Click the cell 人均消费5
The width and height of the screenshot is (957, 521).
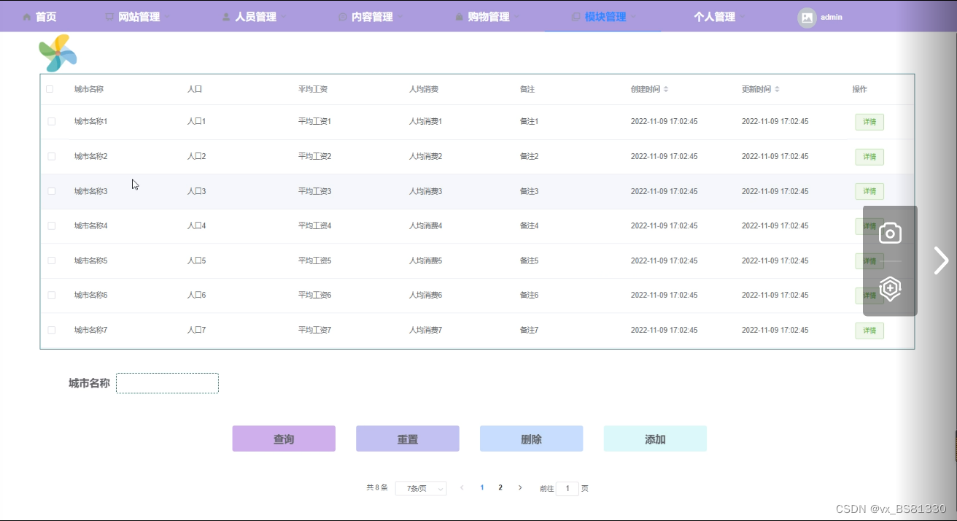(425, 260)
